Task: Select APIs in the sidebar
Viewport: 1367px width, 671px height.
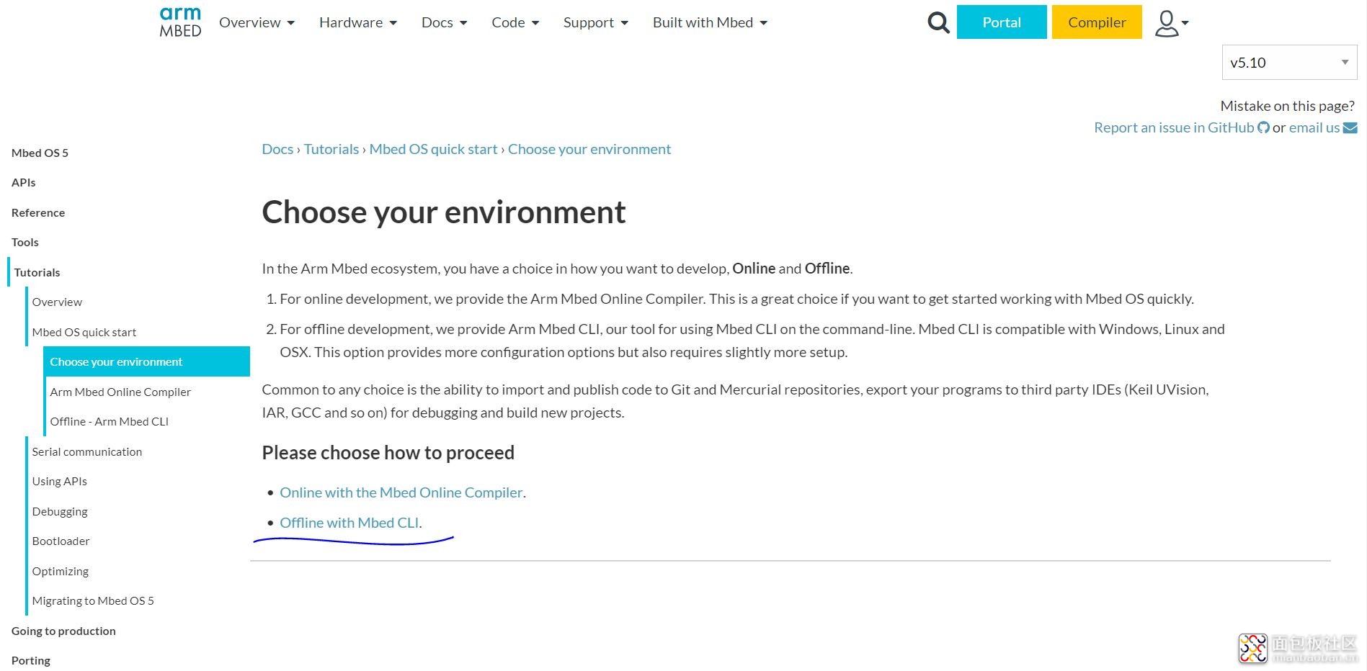Action: (x=24, y=182)
